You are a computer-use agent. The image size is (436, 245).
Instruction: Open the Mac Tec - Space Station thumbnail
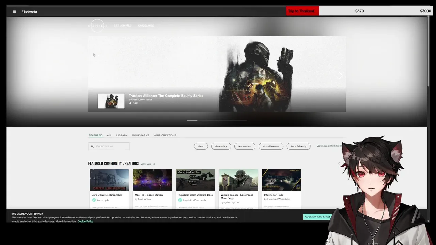[x=152, y=180]
